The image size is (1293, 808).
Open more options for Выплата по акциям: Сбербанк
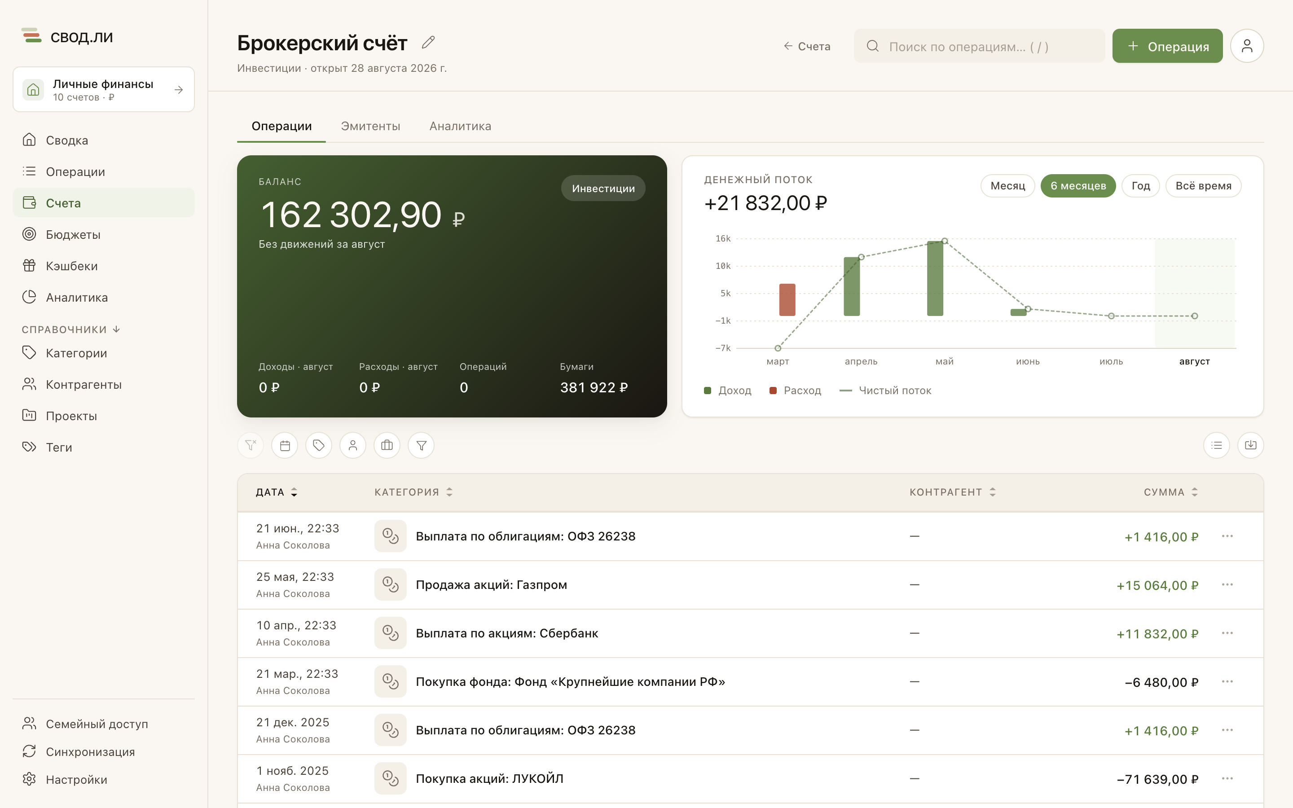coord(1227,633)
